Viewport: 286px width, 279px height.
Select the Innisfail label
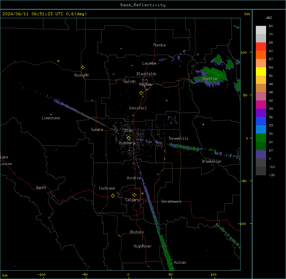138,108
